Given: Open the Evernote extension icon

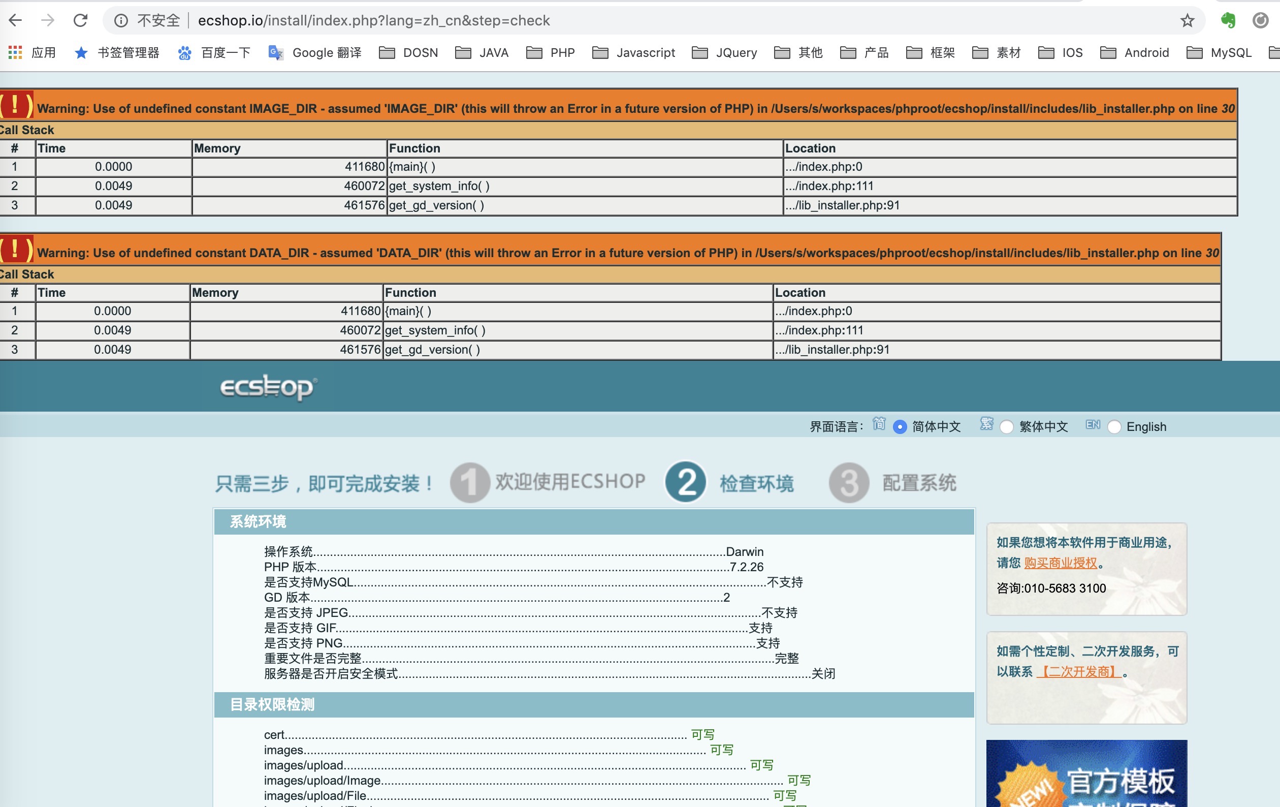Looking at the screenshot, I should 1227,21.
